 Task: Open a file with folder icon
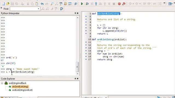pos(8,4)
